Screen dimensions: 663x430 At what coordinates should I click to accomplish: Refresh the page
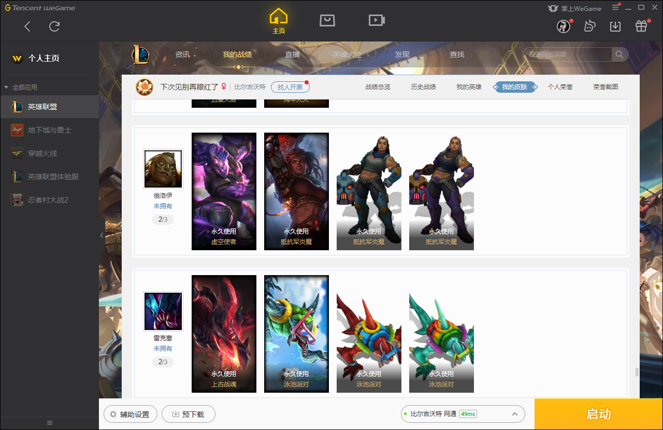(x=54, y=26)
